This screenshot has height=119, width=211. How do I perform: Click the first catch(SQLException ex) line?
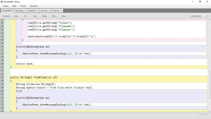click(33, 47)
